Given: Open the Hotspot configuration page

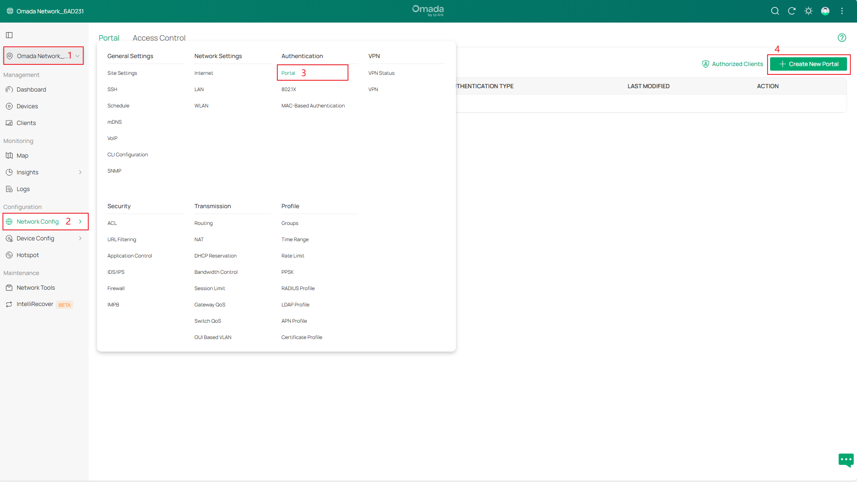Looking at the screenshot, I should 28,255.
